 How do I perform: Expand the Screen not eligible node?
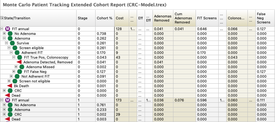coord(9,81)
